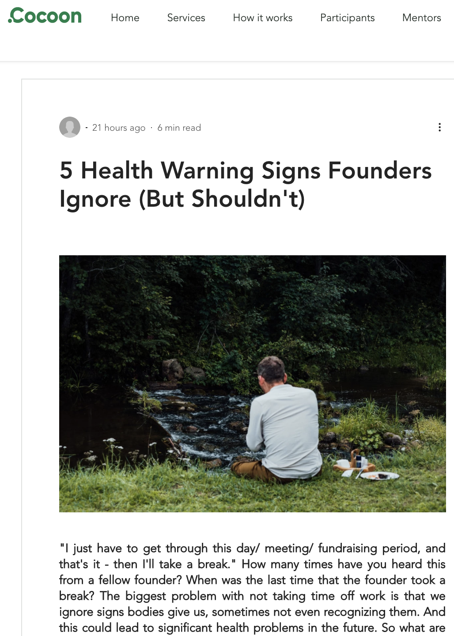Click the '21 hours ago' timestamp

tap(119, 128)
